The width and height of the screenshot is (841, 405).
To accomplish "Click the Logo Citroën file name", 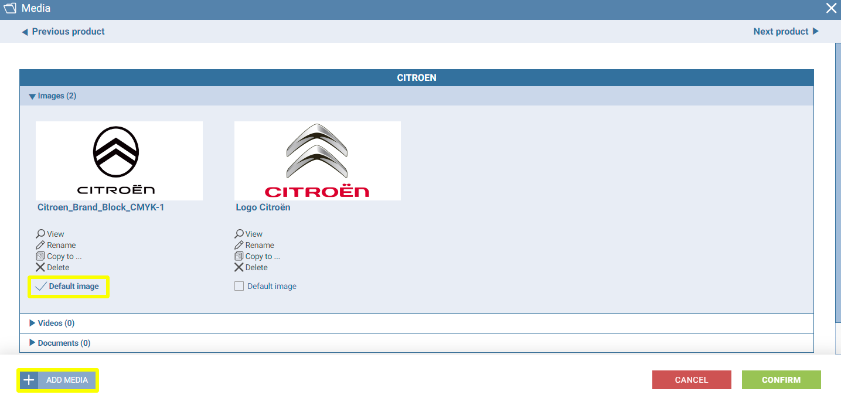I will pos(263,207).
